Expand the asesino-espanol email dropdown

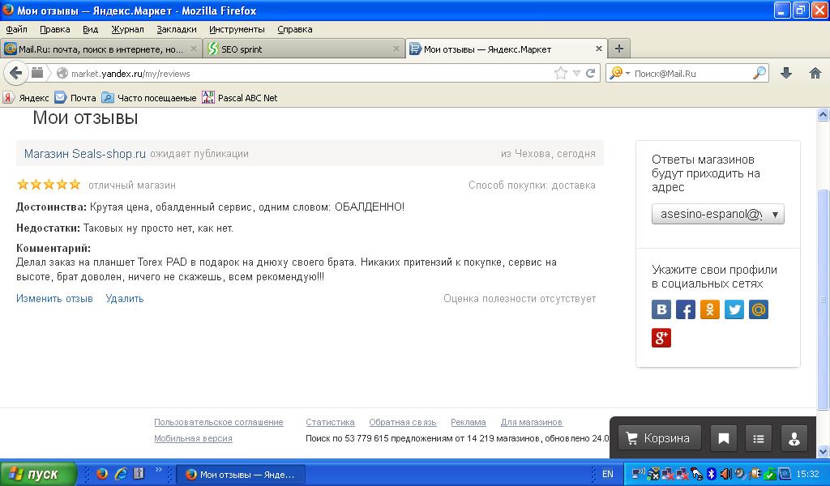coord(718,214)
